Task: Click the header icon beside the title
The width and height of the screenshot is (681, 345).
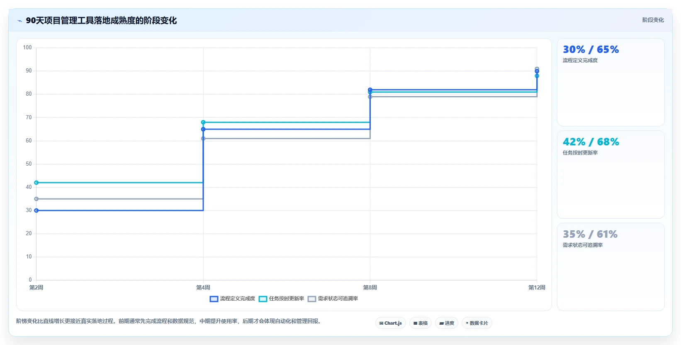Action: coord(19,21)
